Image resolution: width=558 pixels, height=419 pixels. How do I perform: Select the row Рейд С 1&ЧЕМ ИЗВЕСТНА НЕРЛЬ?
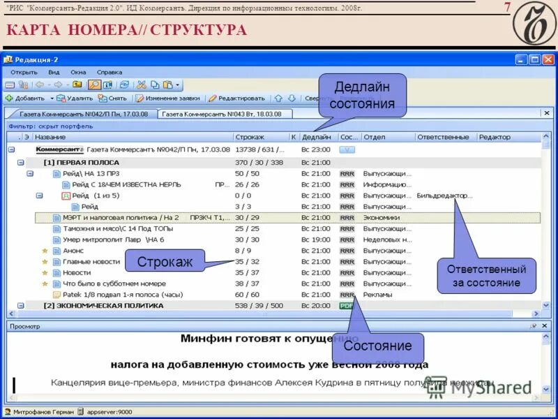point(287,185)
